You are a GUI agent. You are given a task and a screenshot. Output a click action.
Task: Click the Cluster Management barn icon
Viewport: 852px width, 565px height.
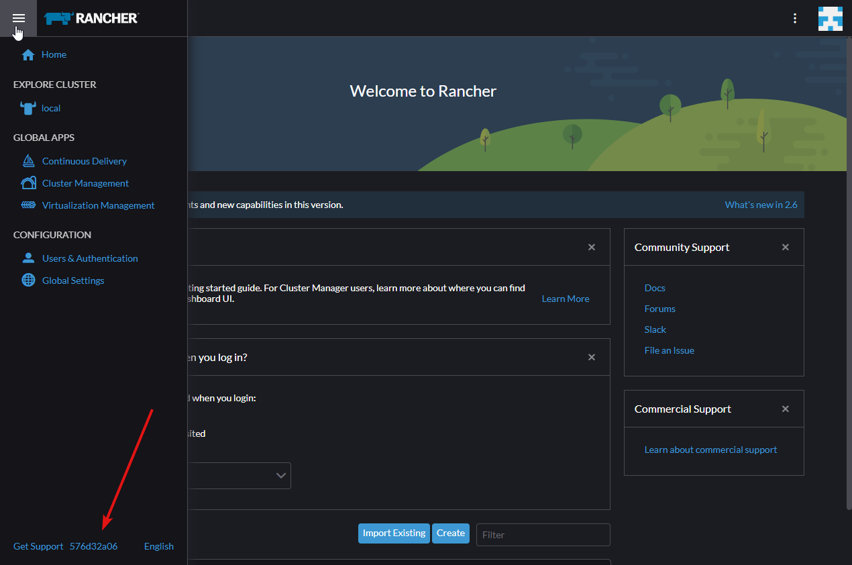coord(28,183)
